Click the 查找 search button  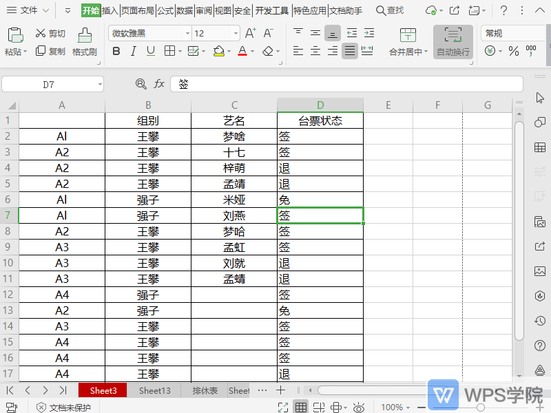[x=390, y=10]
